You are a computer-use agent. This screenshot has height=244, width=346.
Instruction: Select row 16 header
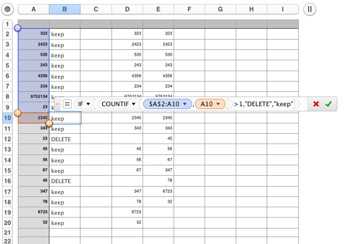click(7, 181)
